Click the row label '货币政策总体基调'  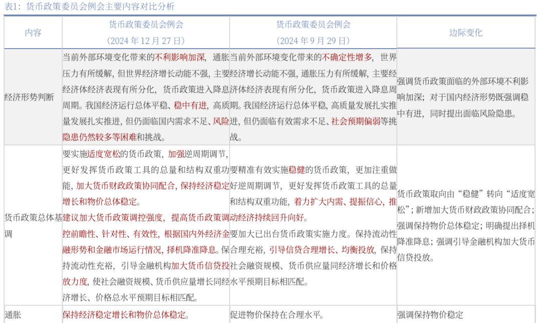(33, 226)
